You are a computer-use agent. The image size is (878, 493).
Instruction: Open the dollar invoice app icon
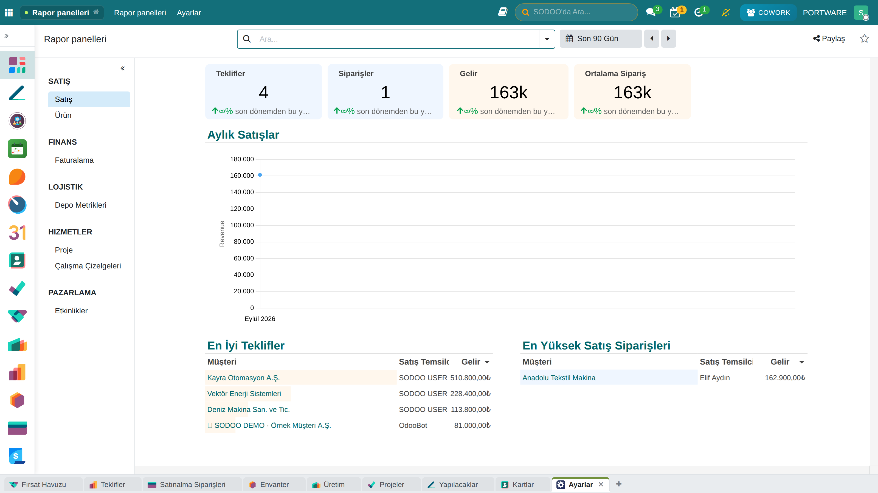click(x=17, y=456)
